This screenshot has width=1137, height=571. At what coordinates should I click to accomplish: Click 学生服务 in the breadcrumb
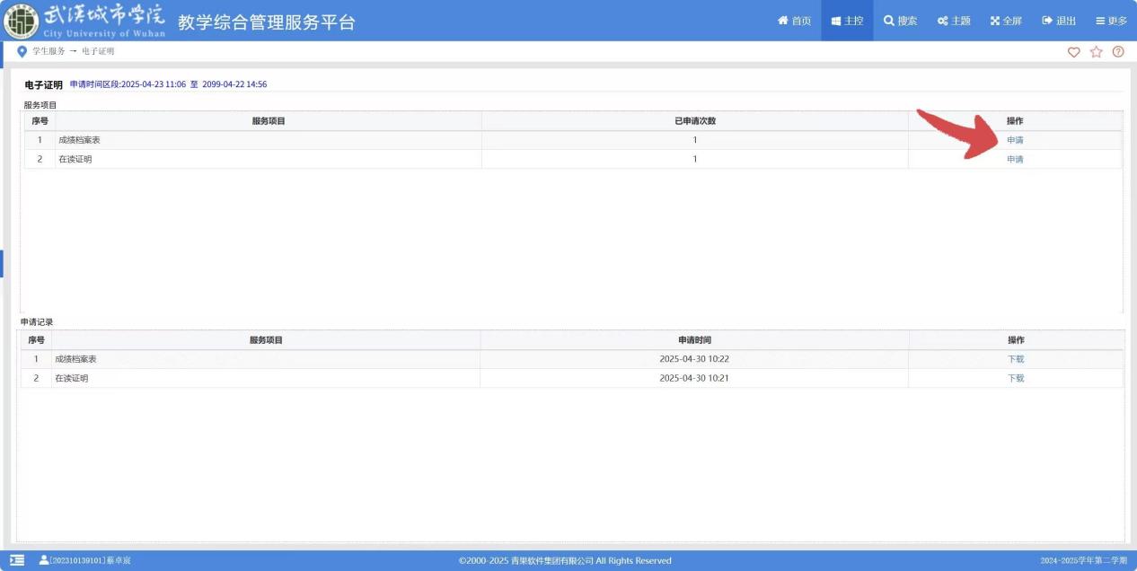48,51
